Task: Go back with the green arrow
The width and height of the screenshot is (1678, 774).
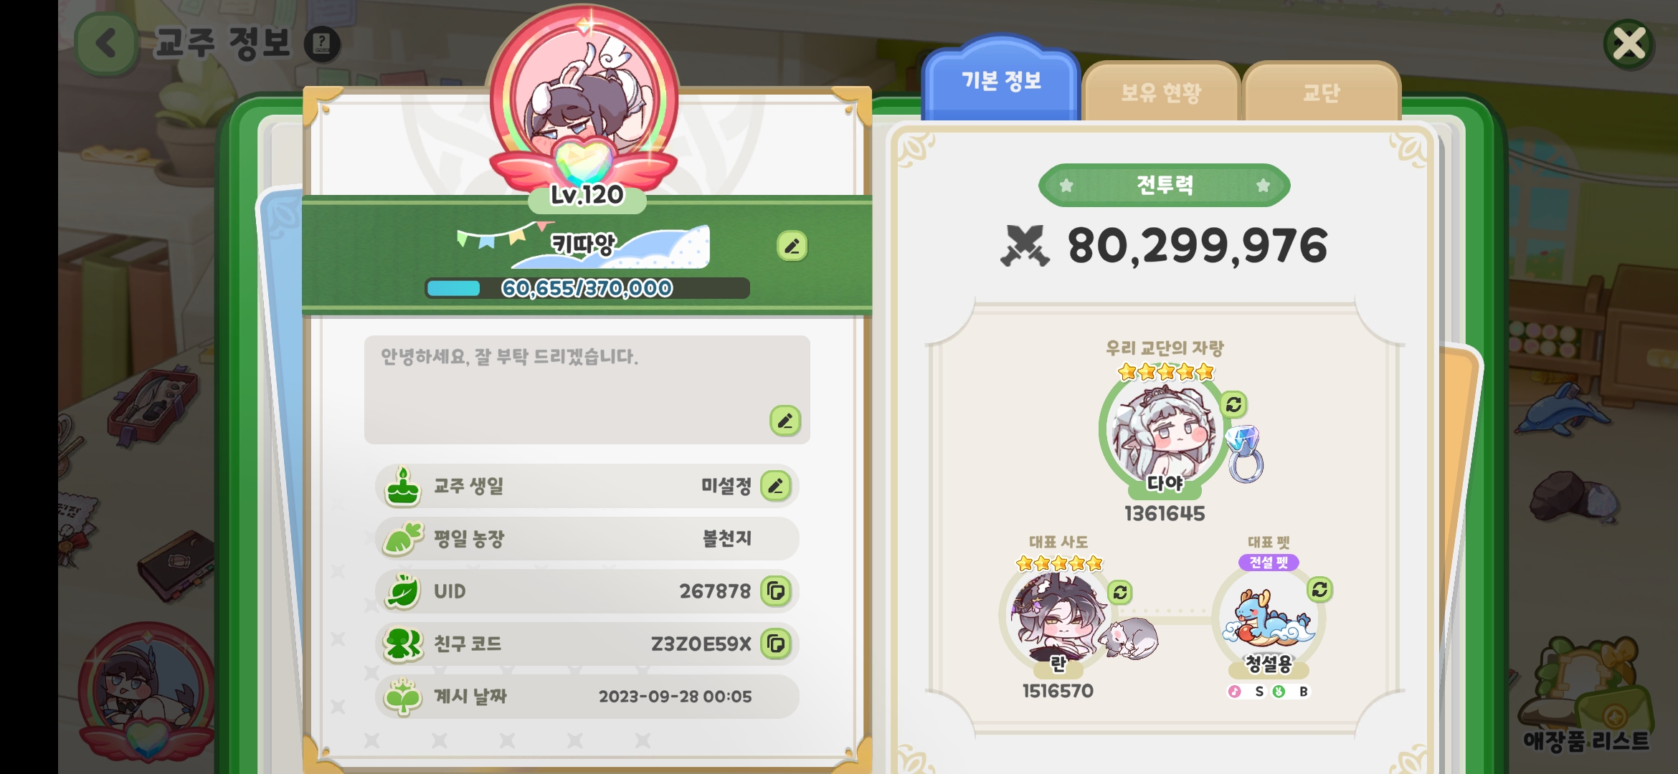Action: 106,44
